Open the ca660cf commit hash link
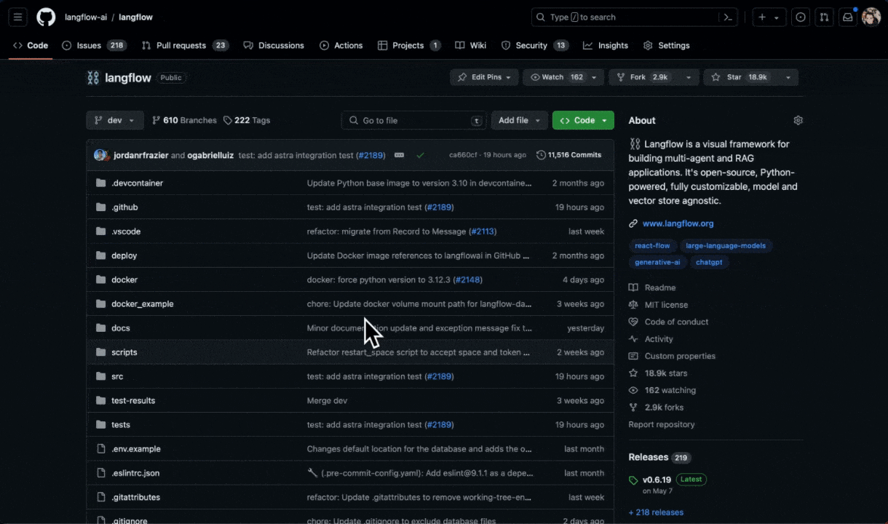 pyautogui.click(x=463, y=155)
